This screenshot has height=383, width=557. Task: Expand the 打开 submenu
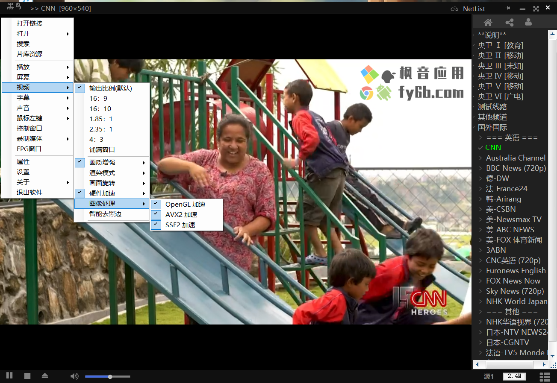[38, 34]
